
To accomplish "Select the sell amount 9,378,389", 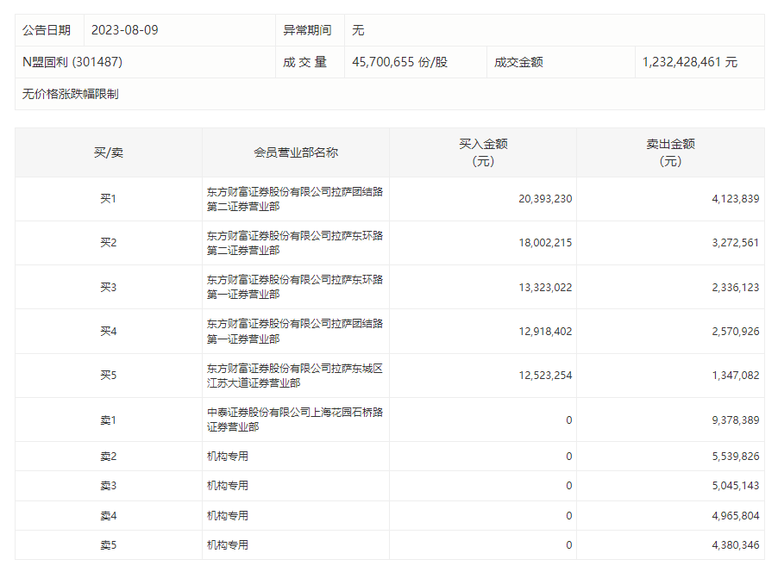I will point(736,420).
